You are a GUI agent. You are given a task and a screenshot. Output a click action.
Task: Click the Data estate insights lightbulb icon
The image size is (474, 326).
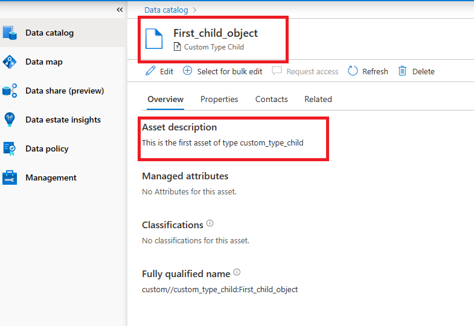pyautogui.click(x=10, y=120)
